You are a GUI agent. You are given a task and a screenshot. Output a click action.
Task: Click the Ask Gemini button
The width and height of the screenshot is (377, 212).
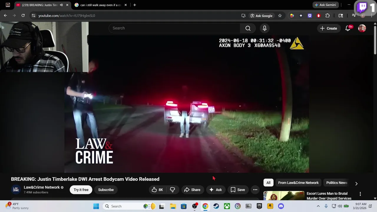325,5
